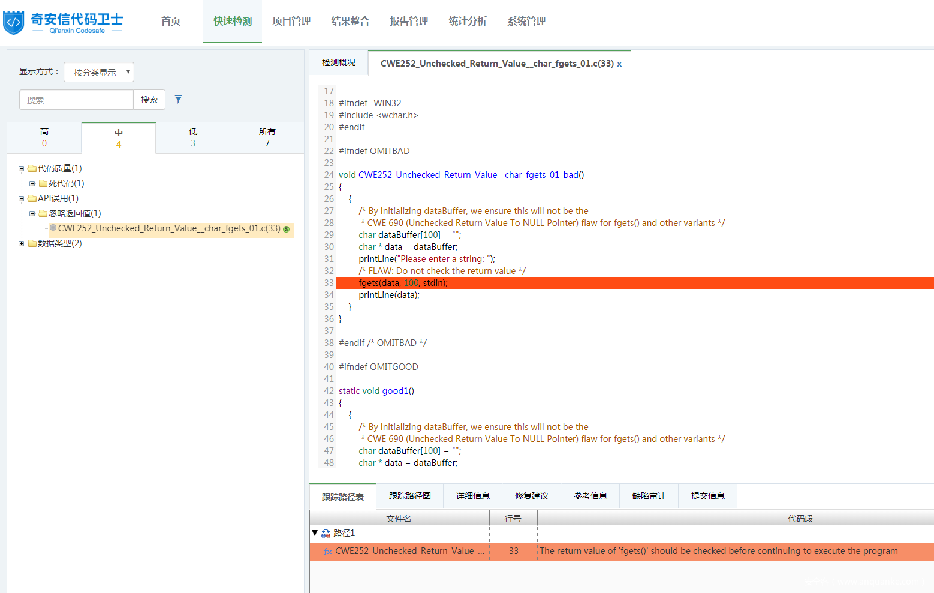Click the 路径1 path icon
This screenshot has width=934, height=593.
326,533
